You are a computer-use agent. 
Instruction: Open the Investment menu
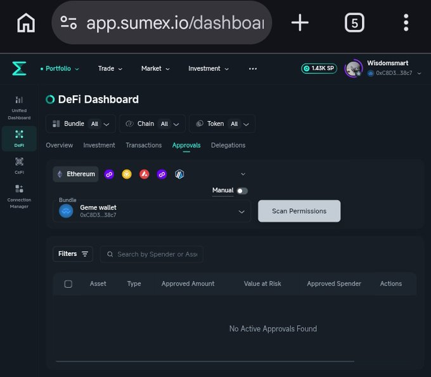point(209,68)
